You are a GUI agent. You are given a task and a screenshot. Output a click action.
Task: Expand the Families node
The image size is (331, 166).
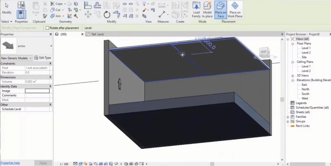288,117
